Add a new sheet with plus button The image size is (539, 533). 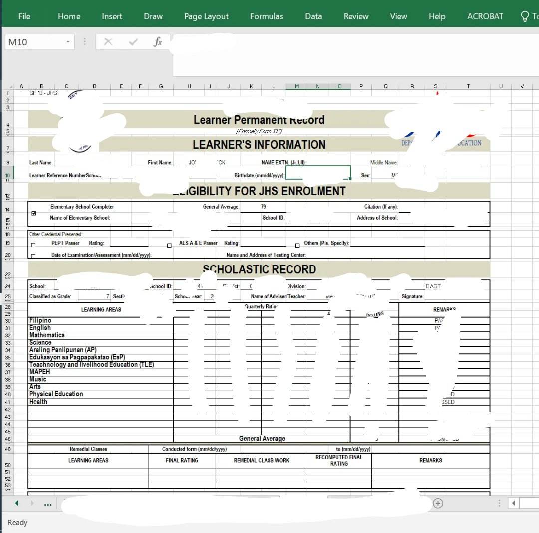(438, 503)
